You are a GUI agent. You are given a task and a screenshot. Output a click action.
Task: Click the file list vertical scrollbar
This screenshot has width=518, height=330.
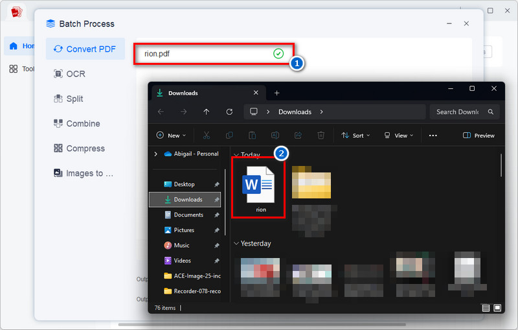[501, 165]
